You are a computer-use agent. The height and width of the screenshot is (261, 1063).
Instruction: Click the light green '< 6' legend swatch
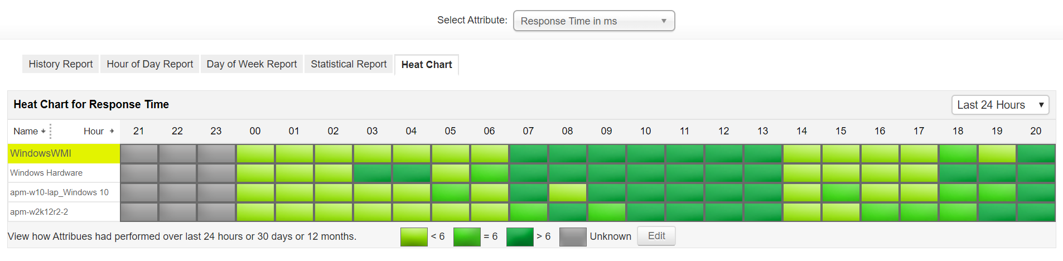tap(414, 236)
